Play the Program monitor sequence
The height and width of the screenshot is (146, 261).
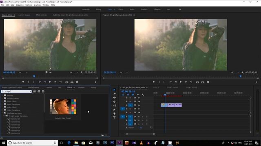[x=181, y=82]
